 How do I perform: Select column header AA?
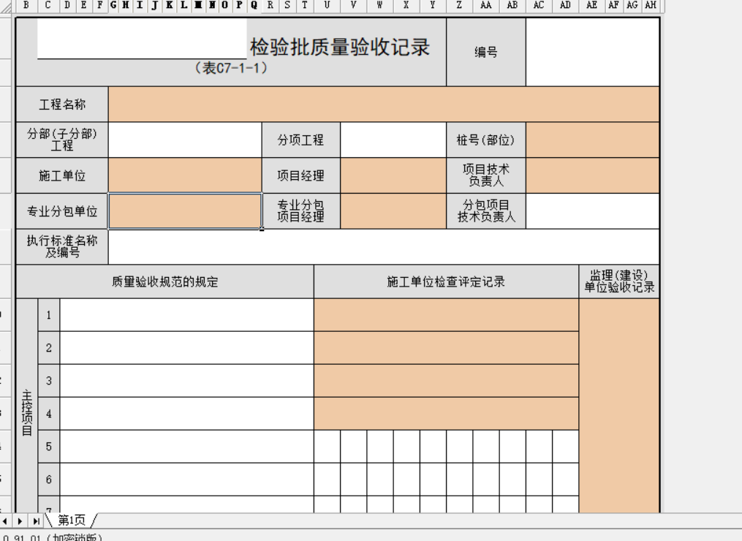tap(485, 5)
